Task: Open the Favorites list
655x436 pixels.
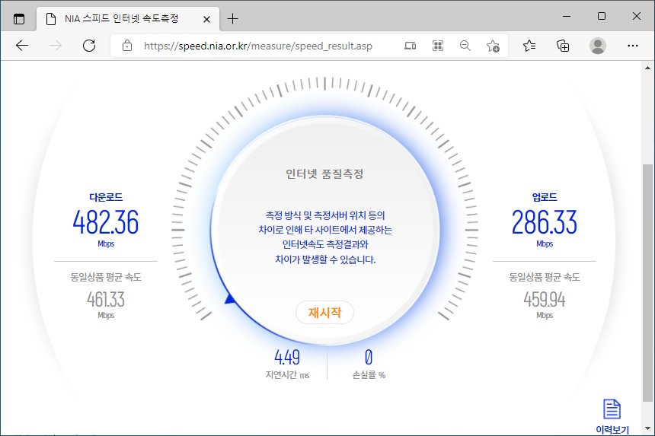Action: 529,46
